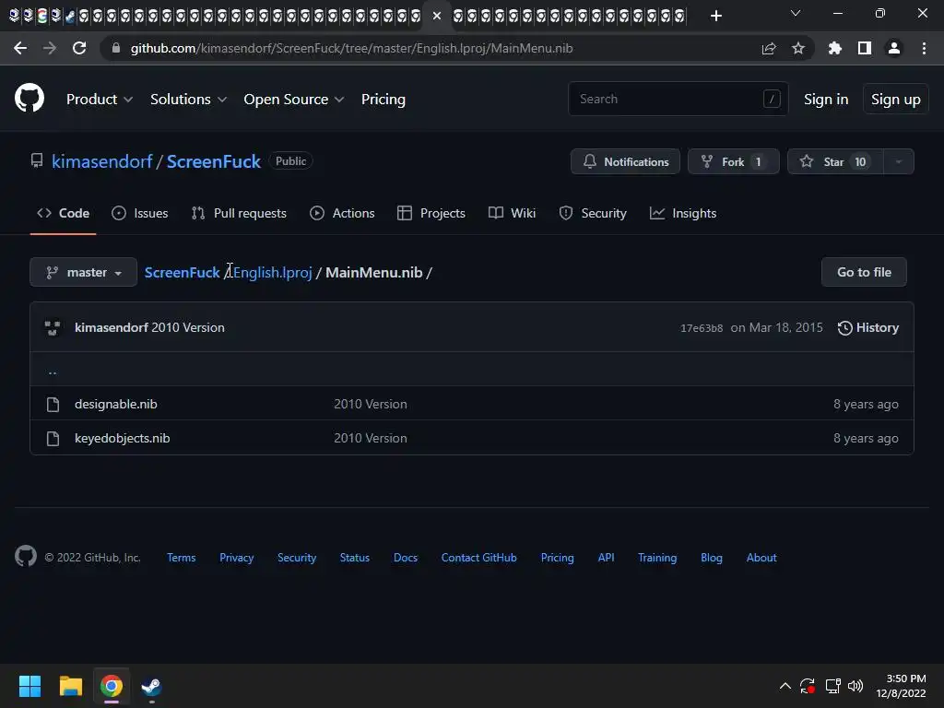Click the GitHub logo in the header
The height and width of the screenshot is (708, 944).
pyautogui.click(x=29, y=99)
